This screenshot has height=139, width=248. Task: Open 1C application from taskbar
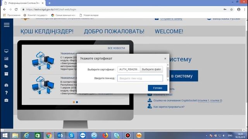click(139, 136)
